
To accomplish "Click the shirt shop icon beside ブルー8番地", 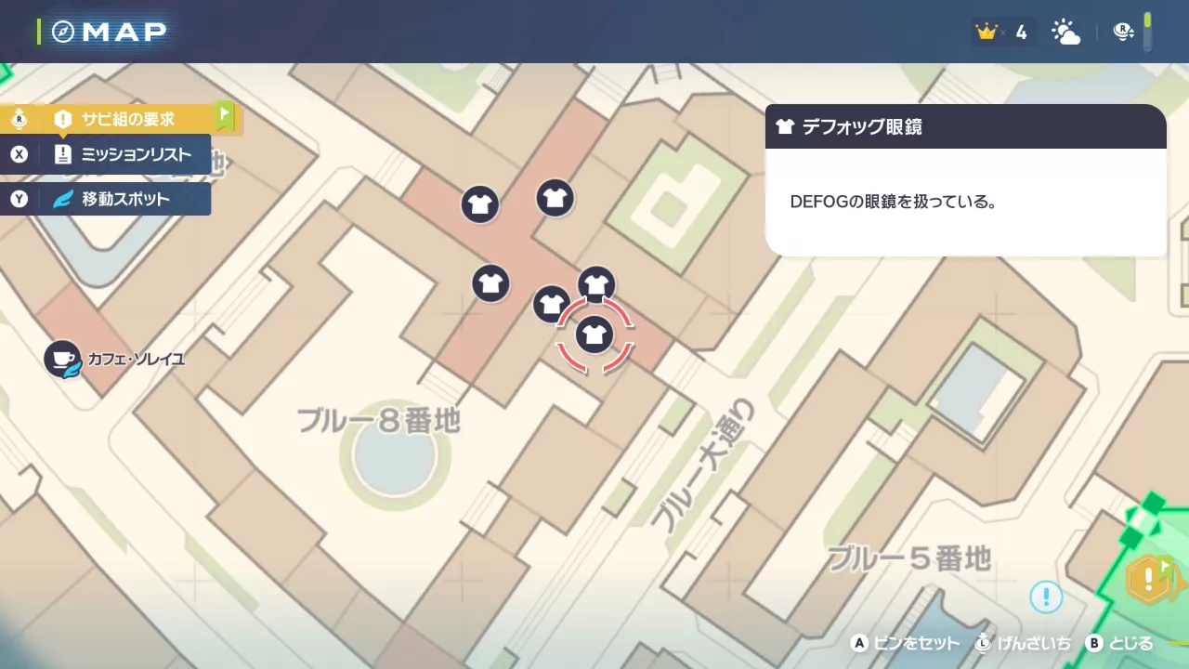I will point(491,284).
